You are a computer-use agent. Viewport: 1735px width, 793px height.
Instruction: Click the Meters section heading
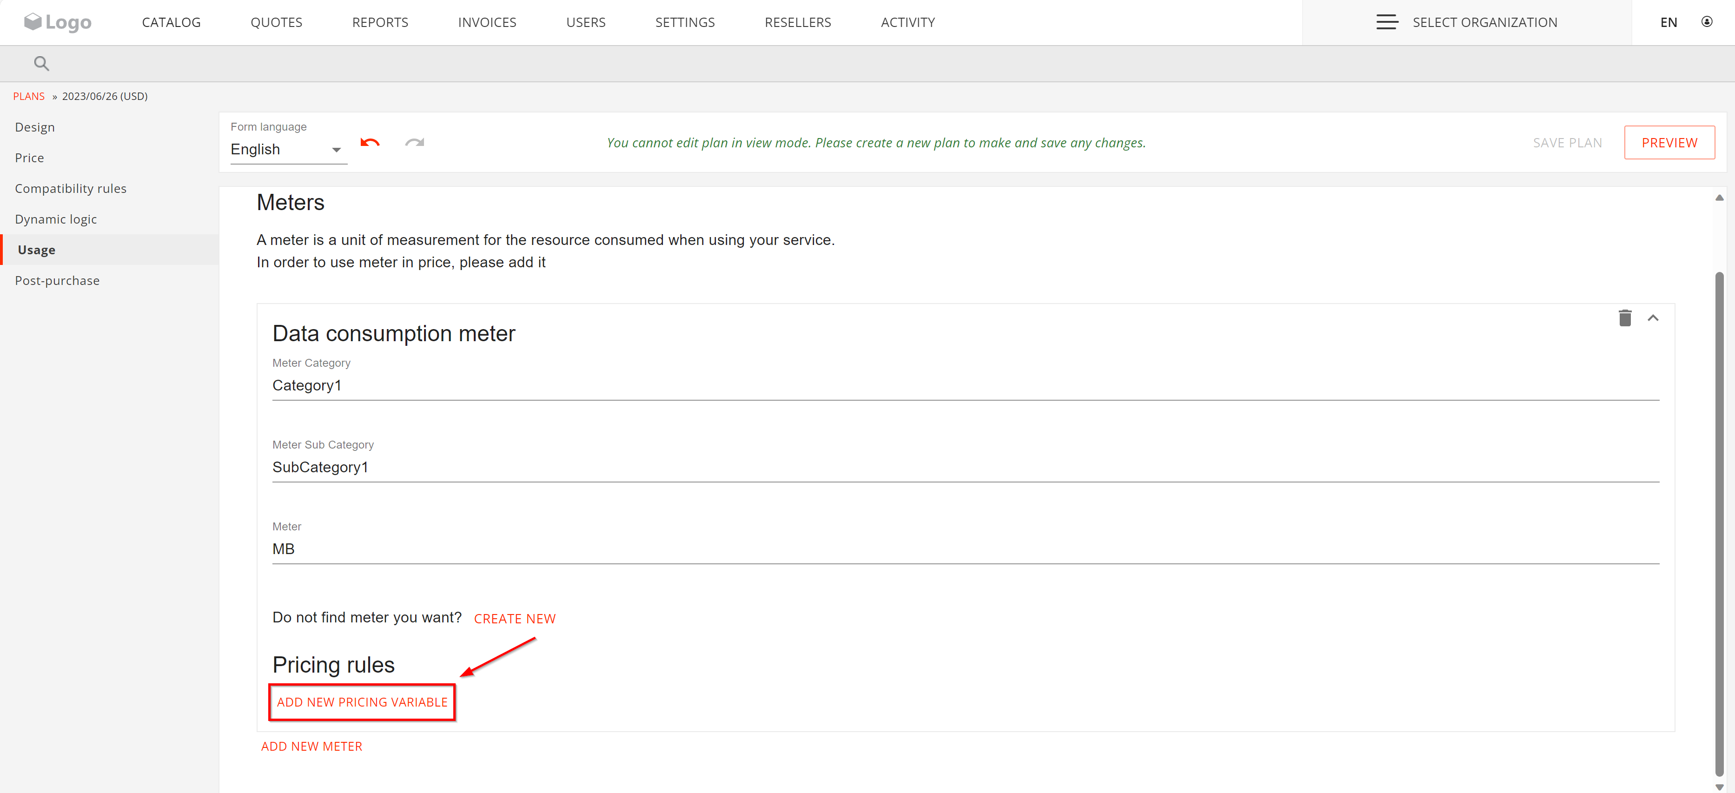click(290, 203)
